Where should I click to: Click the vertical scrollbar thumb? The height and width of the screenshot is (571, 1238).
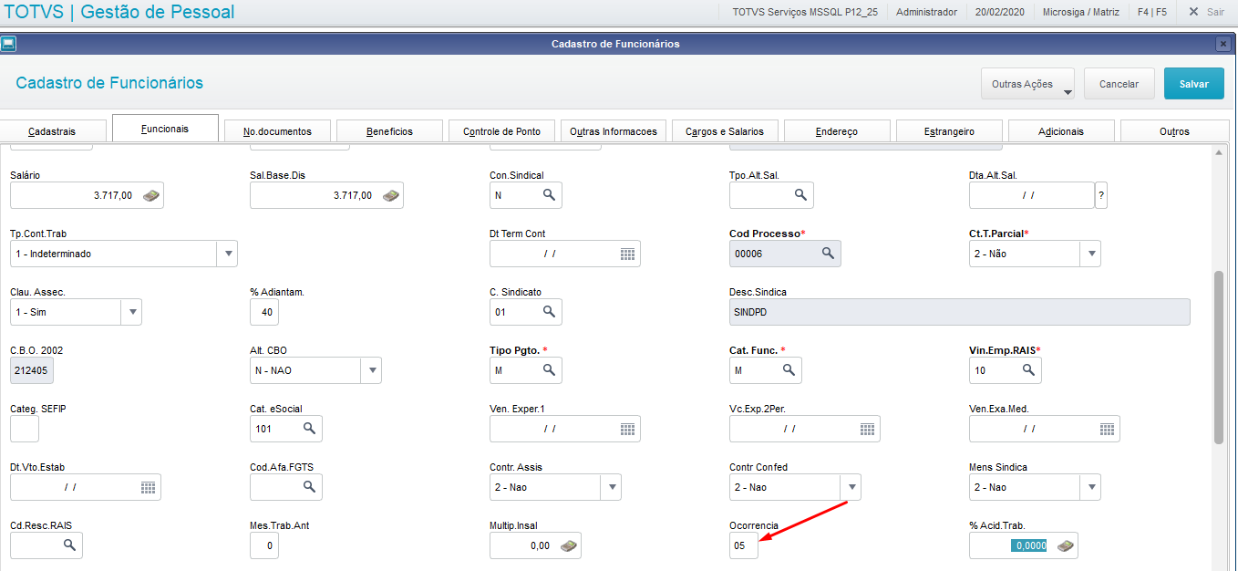click(1219, 358)
